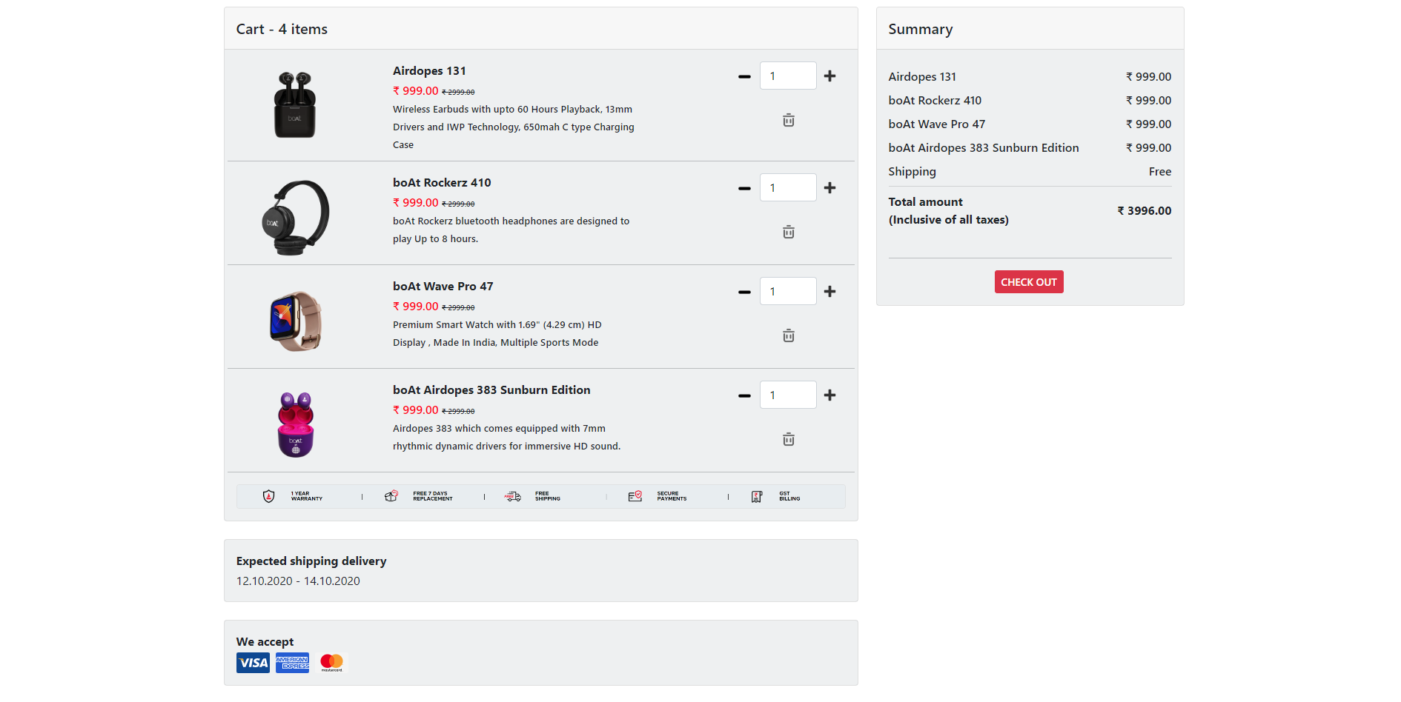Click the Airdopes 131 Wireless Earbuds description
The height and width of the screenshot is (702, 1401).
[514, 127]
